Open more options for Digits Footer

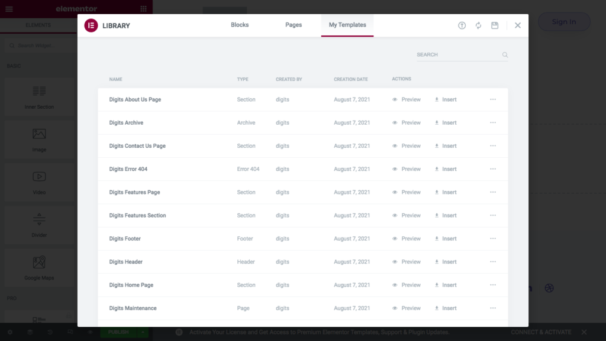(493, 238)
